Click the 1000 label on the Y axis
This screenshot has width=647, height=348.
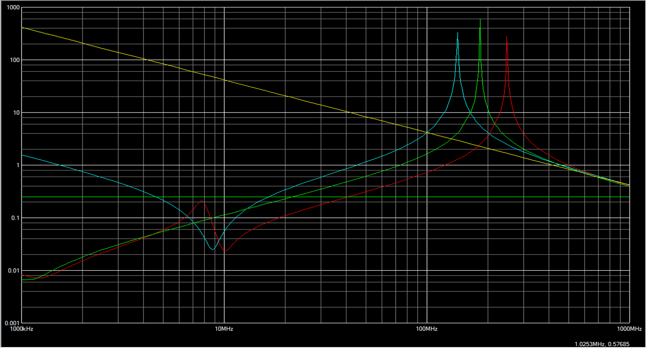(13, 7)
